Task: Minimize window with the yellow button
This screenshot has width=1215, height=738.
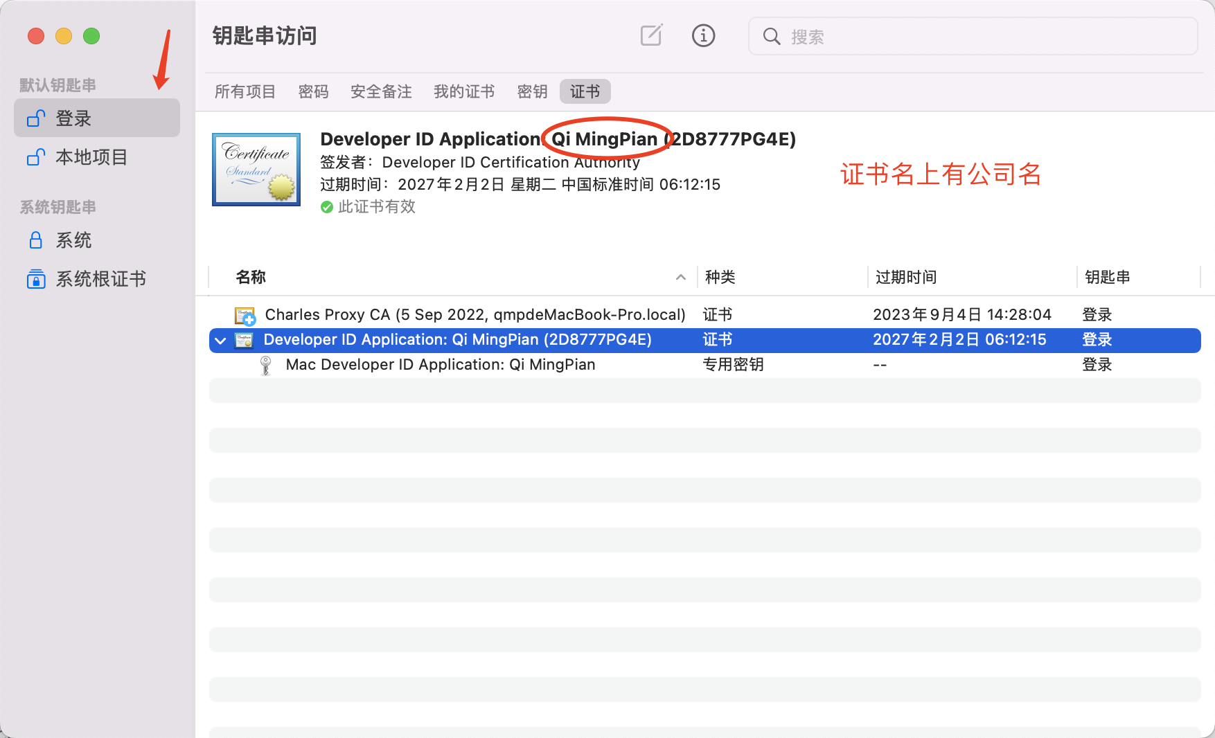Action: 64,36
